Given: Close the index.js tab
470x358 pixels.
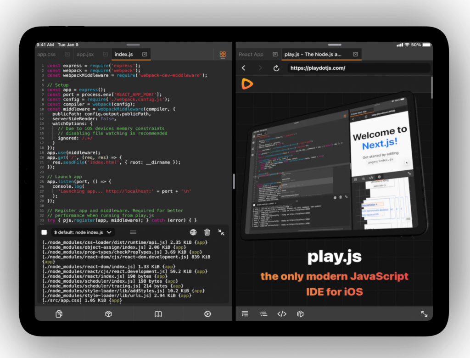Looking at the screenshot, I should pos(145,54).
